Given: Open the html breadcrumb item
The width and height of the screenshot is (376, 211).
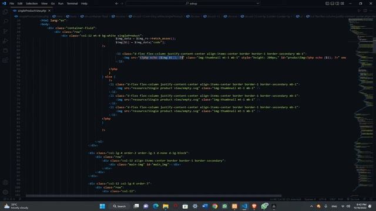Looking at the screenshot, I should pos(58,16).
